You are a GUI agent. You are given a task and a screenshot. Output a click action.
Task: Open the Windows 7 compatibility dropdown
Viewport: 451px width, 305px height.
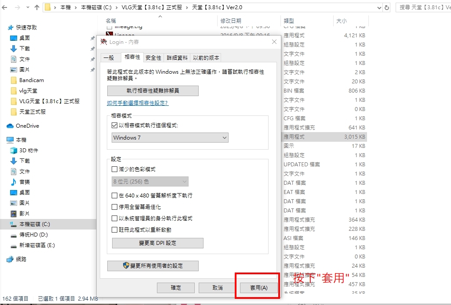pos(170,138)
